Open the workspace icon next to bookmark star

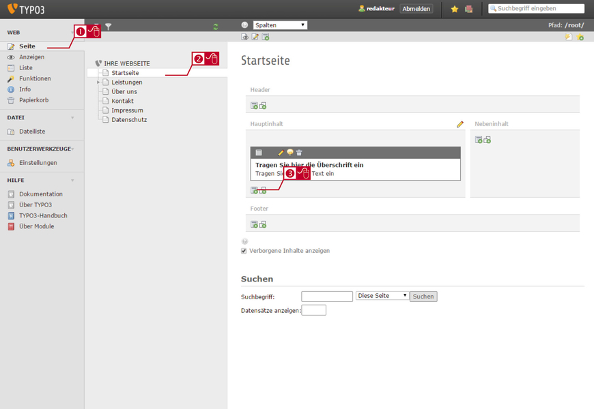click(x=469, y=9)
